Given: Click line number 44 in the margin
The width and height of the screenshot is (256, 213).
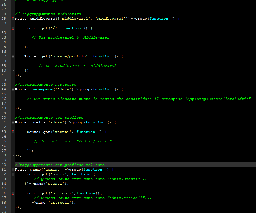Looking at the screenshot, I should pyautogui.click(x=4, y=89).
